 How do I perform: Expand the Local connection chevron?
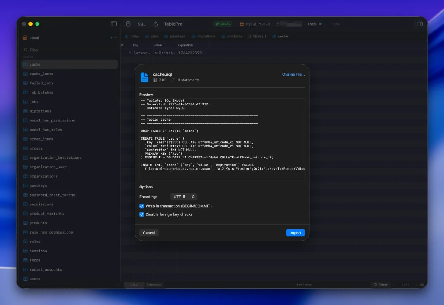pos(115,38)
